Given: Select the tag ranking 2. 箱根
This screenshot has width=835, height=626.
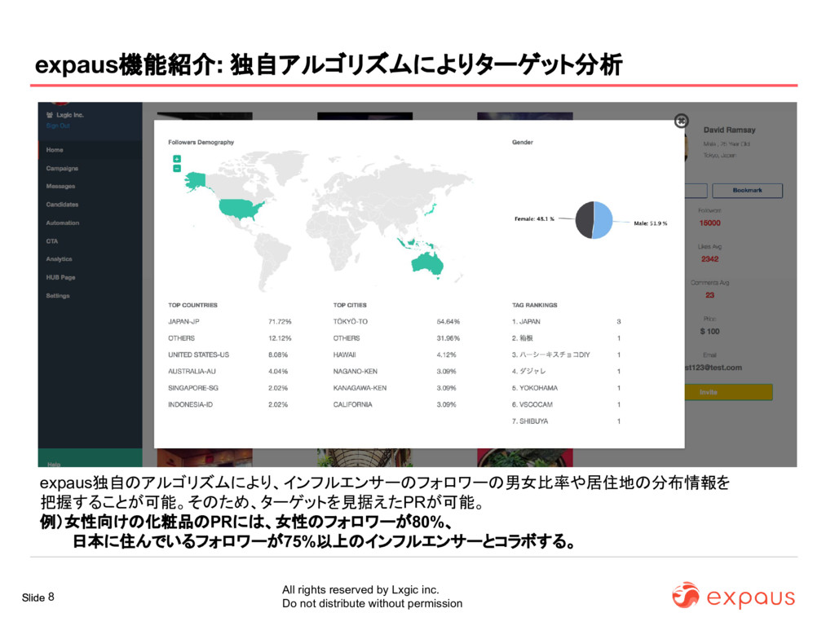Looking at the screenshot, I should (567, 338).
